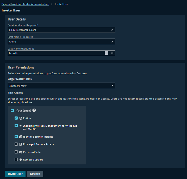Viewport: 187px width, 179px height.
Task: Click the Site Access heading
Action: pyautogui.click(x=15, y=93)
